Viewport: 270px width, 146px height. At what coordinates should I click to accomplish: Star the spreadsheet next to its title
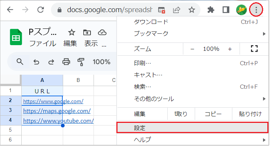point(71,32)
